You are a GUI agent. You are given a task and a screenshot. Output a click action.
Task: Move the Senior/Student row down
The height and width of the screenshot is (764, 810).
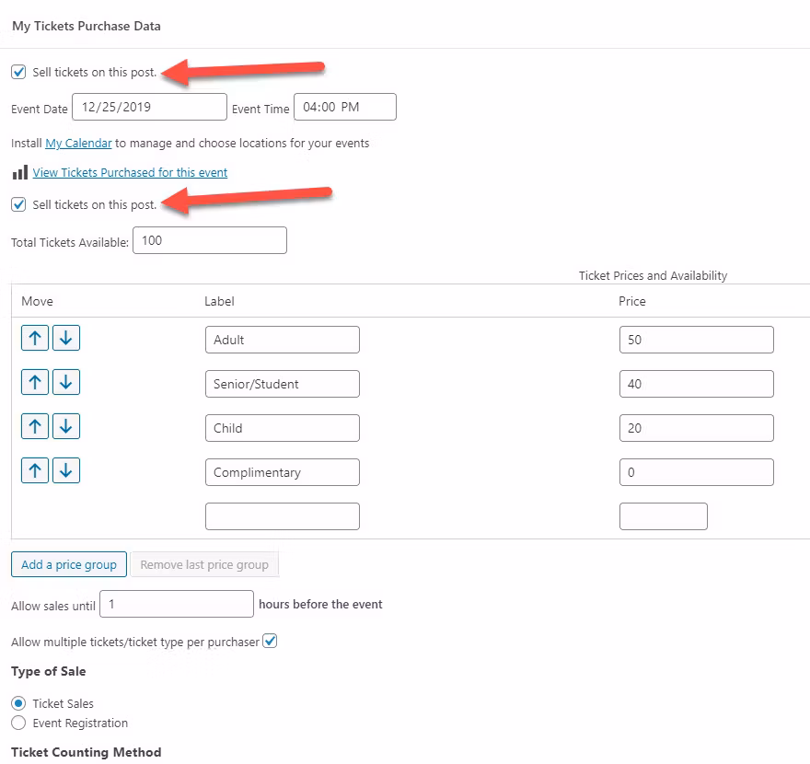64,382
